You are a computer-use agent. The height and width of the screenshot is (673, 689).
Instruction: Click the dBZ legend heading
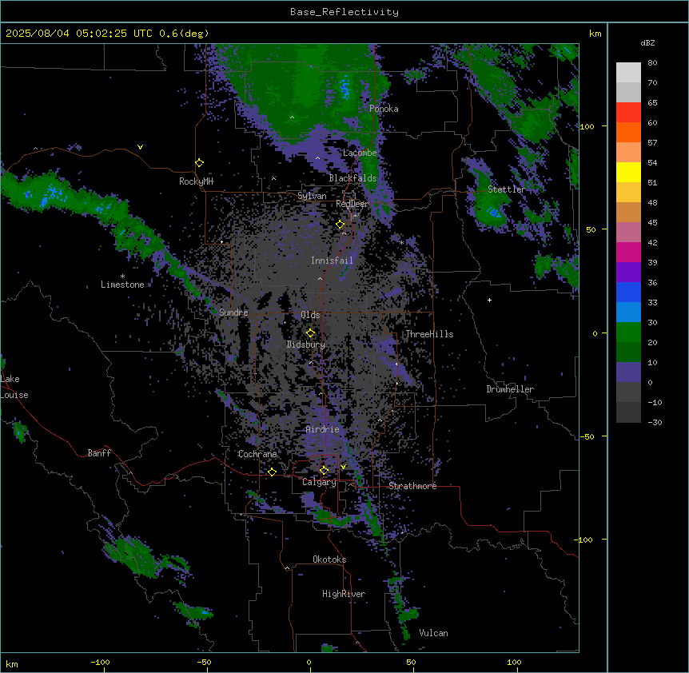[647, 42]
